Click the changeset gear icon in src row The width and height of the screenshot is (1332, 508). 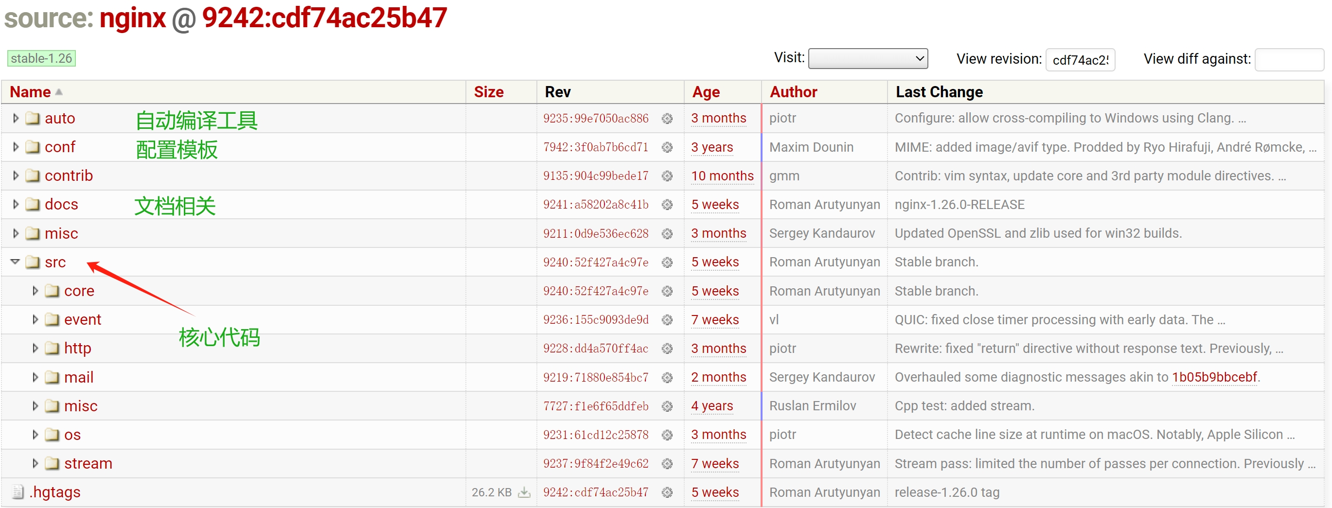point(667,263)
